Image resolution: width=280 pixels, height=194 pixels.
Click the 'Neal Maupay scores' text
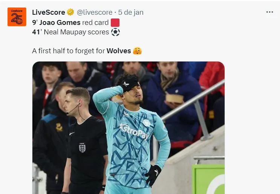pyautogui.click(x=76, y=32)
